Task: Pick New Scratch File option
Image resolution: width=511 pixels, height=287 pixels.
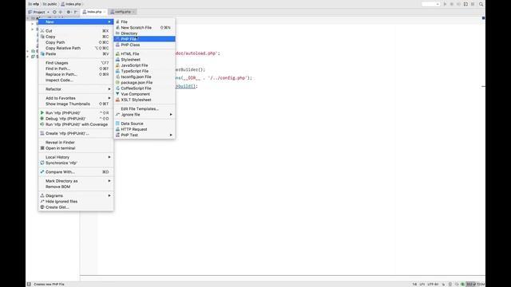Action: click(x=145, y=28)
